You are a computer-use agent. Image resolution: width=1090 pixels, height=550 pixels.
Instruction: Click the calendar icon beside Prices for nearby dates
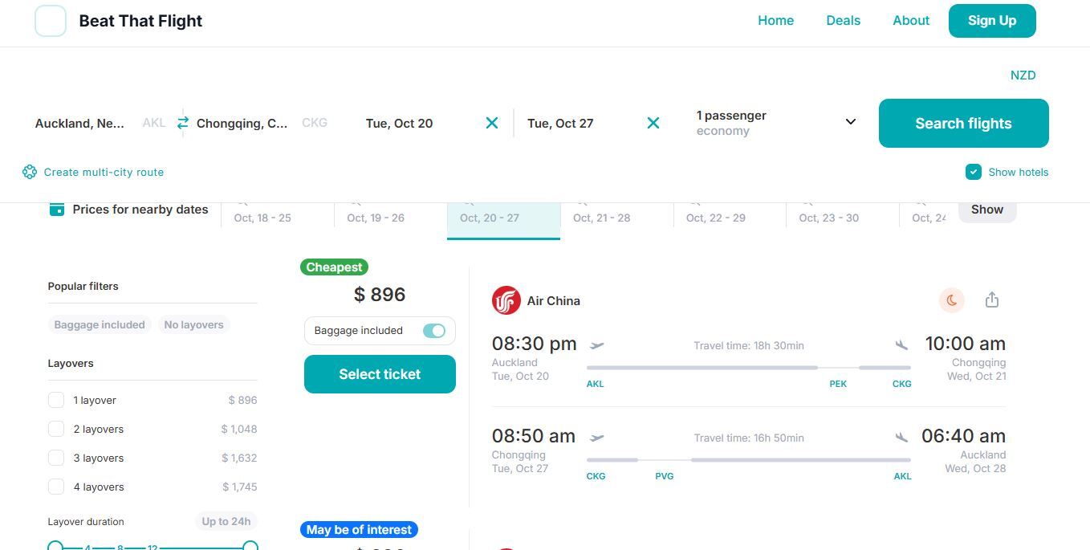click(57, 210)
